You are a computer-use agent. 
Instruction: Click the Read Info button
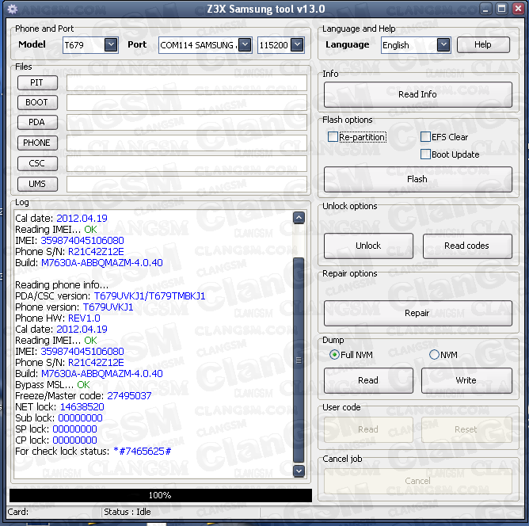click(417, 94)
